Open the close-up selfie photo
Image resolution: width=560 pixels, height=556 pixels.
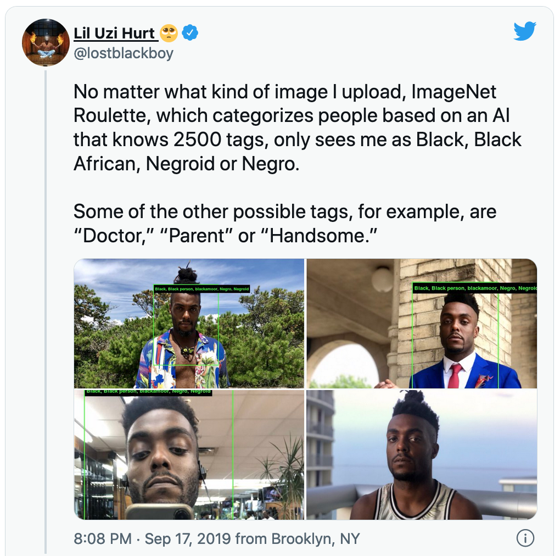pyautogui.click(x=189, y=454)
